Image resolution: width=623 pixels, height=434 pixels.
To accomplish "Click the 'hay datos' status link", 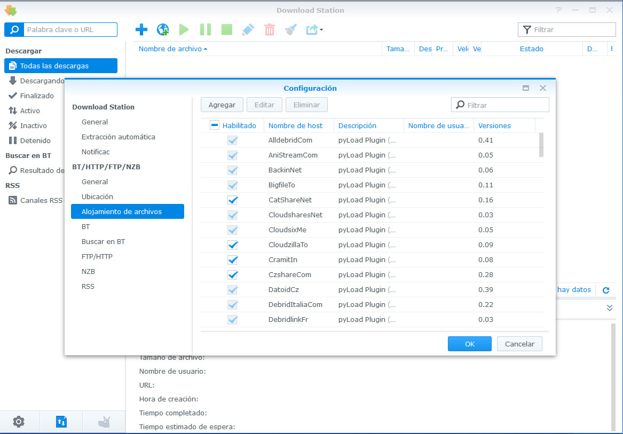I will (574, 290).
